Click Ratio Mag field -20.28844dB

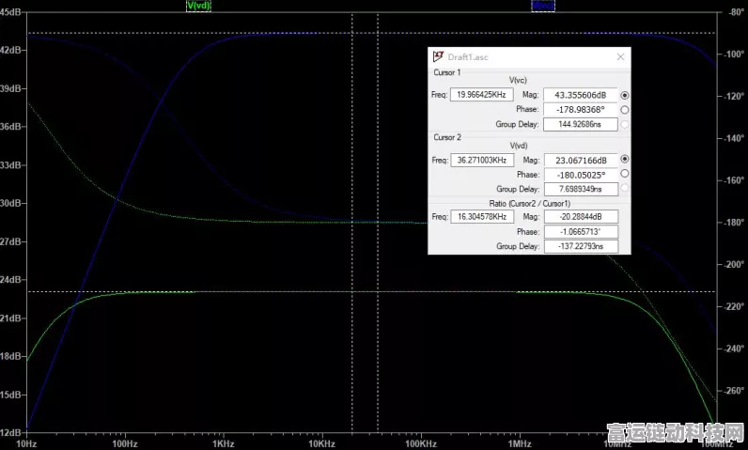(581, 217)
